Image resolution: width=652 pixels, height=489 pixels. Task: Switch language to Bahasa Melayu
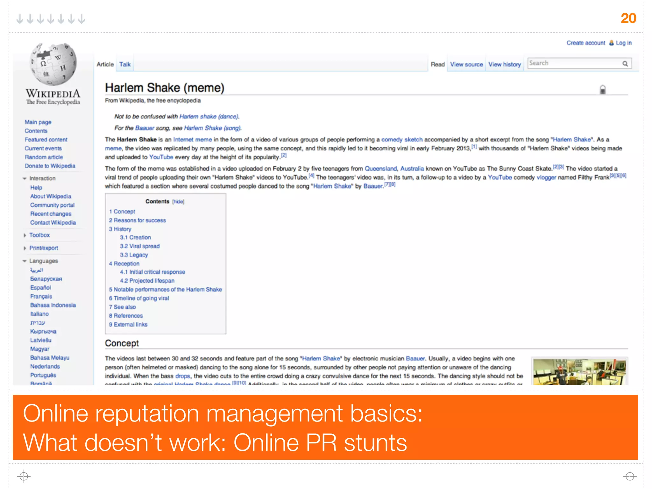50,358
